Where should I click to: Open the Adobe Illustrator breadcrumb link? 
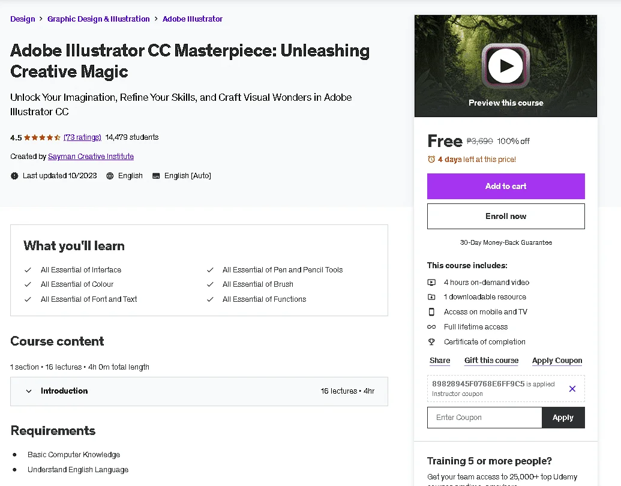[193, 19]
